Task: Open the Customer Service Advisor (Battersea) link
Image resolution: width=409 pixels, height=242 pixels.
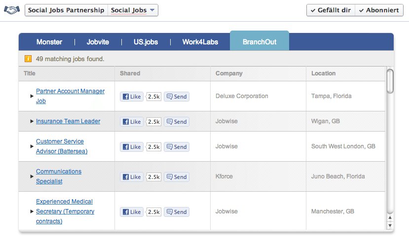Action: (62, 146)
